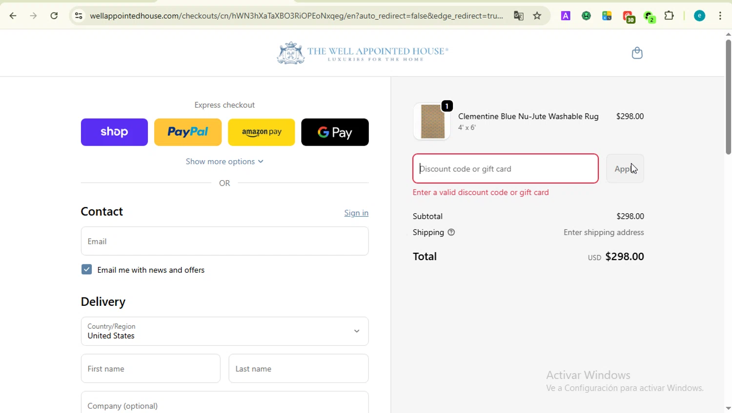Go back to the previous page

(13, 16)
